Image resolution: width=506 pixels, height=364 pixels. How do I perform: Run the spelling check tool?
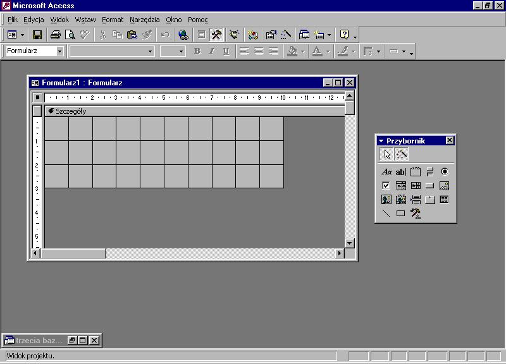85,35
